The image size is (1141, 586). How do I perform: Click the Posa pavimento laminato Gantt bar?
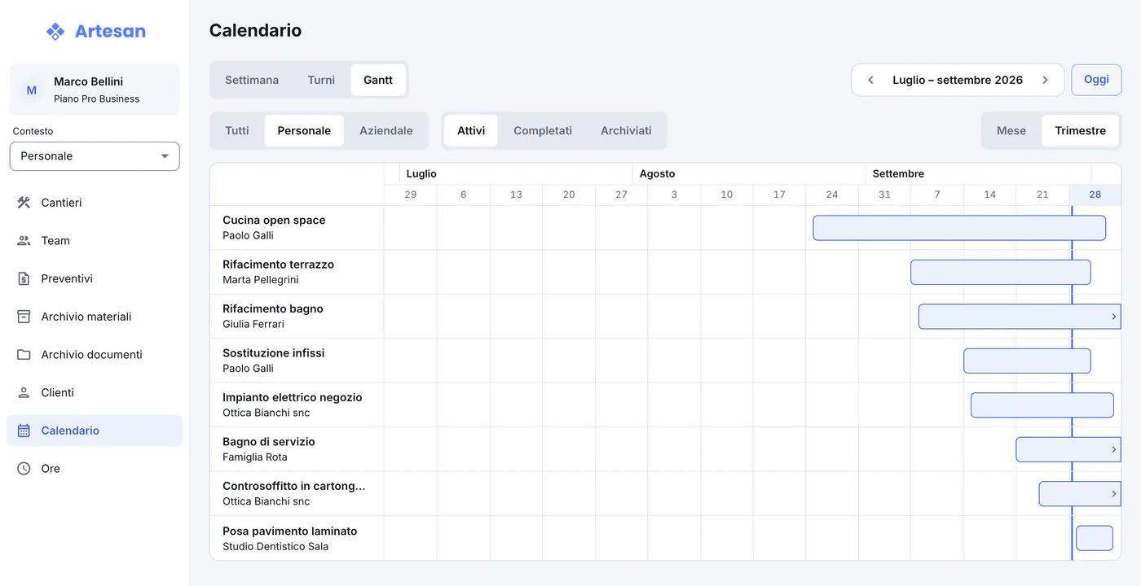coord(1095,538)
